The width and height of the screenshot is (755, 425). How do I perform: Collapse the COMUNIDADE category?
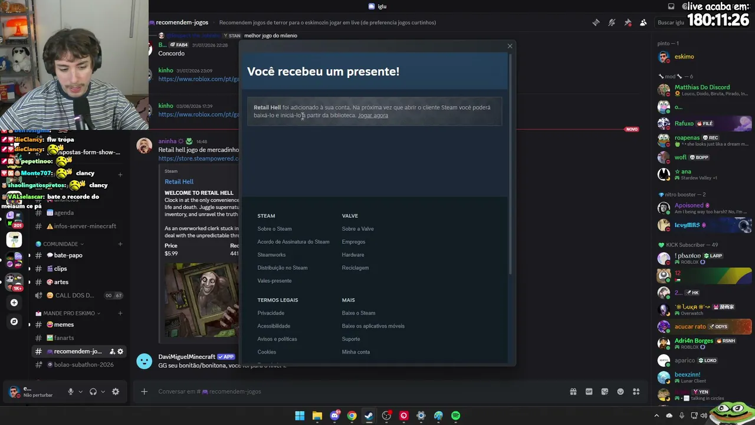coord(60,244)
